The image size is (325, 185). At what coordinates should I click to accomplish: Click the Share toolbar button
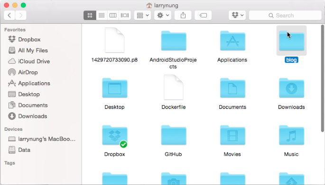pos(183,15)
